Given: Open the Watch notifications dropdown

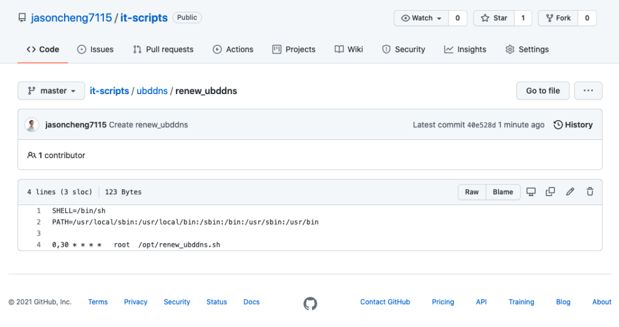Looking at the screenshot, I should tap(421, 18).
